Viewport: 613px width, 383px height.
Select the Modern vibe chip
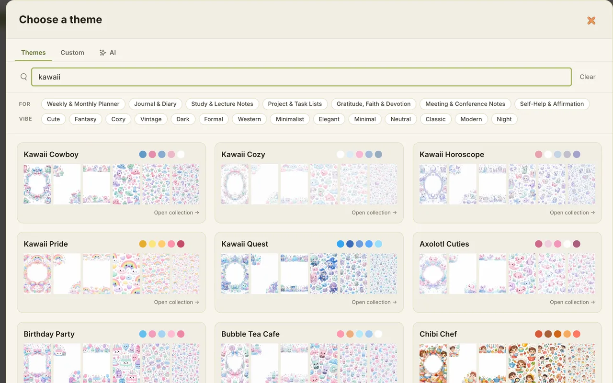point(471,119)
